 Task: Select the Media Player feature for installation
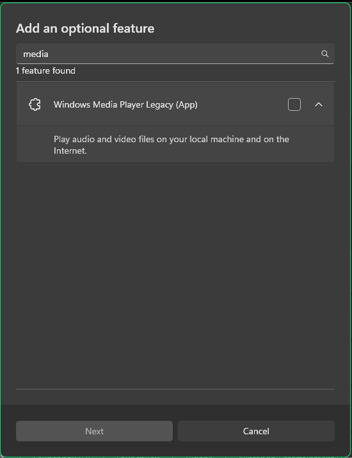[294, 104]
